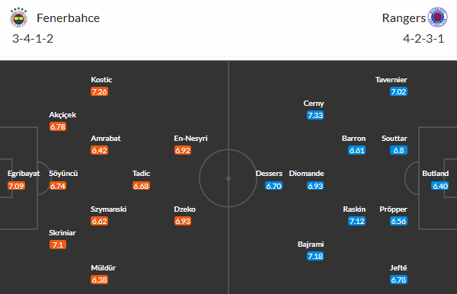Select Cerny's 7.33 rating badge
The height and width of the screenshot is (294, 457).
(315, 115)
